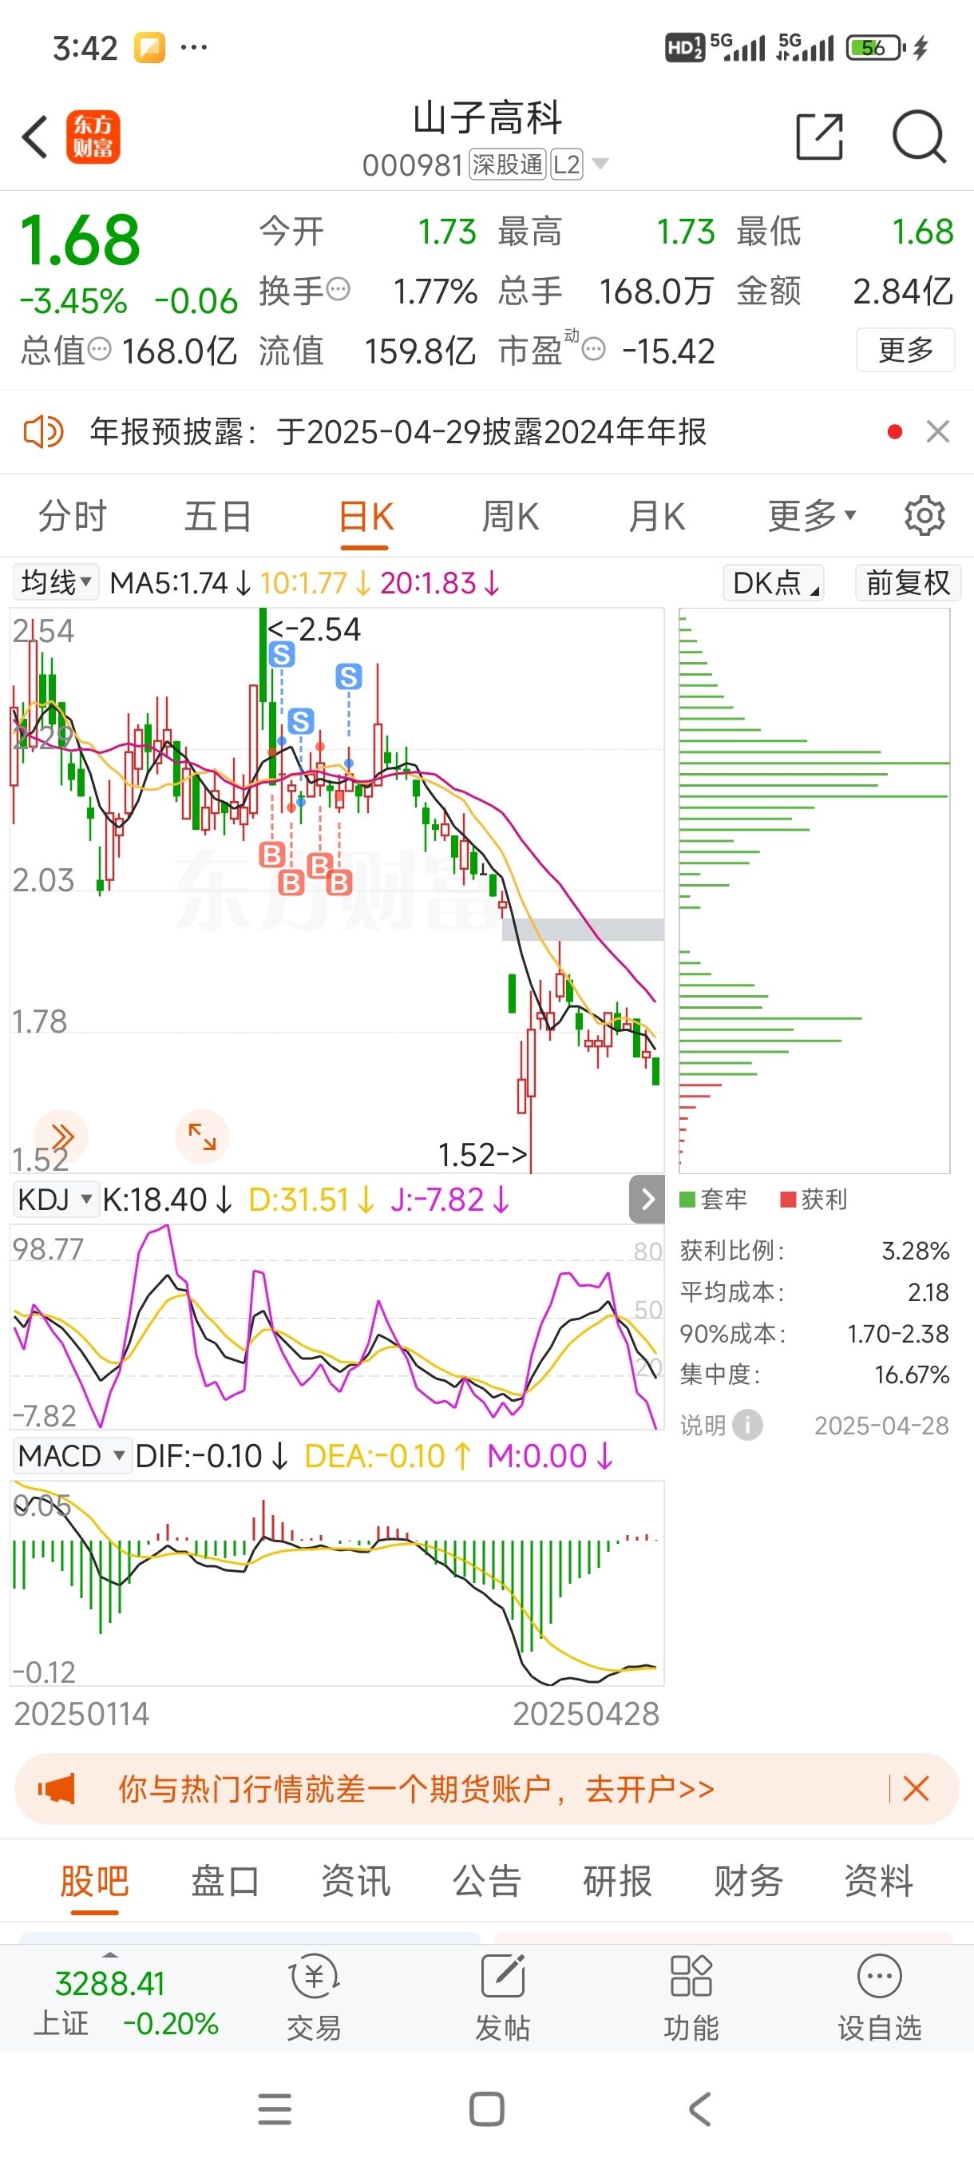Tap the double-chevron expand icon on chart
974x2166 pixels.
tap(61, 1137)
